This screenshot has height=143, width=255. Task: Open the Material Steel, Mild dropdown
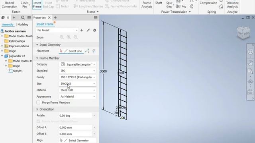pyautogui.click(x=77, y=90)
